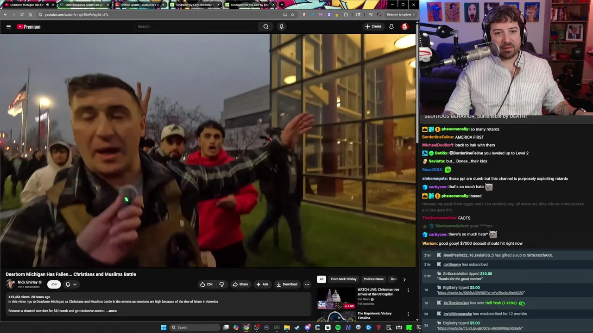Click the video player frame
Screen dimensions: 593x333
tap(208, 150)
